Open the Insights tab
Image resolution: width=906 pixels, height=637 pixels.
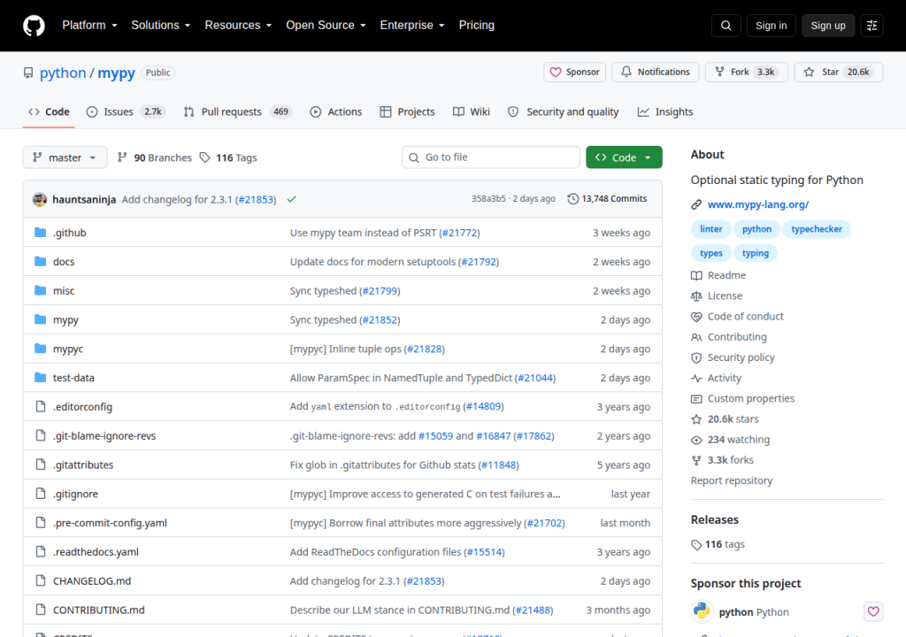tap(665, 112)
